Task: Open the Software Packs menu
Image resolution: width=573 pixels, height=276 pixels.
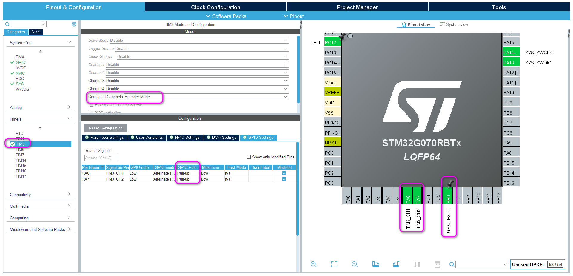Action: click(x=226, y=16)
